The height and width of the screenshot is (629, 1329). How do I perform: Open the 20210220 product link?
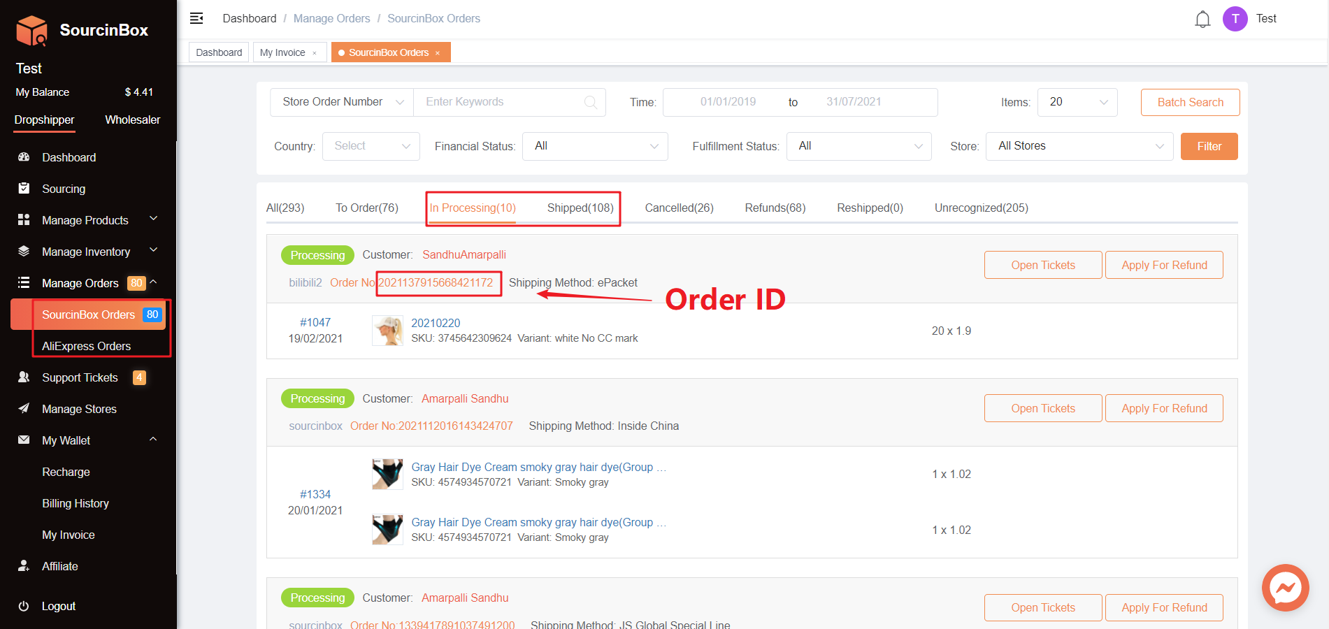436,323
